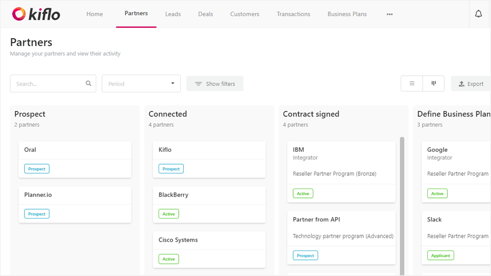Select the Transactions tab

point(294,14)
